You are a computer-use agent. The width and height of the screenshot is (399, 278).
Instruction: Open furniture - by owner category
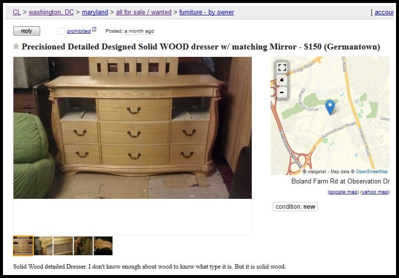207,12
